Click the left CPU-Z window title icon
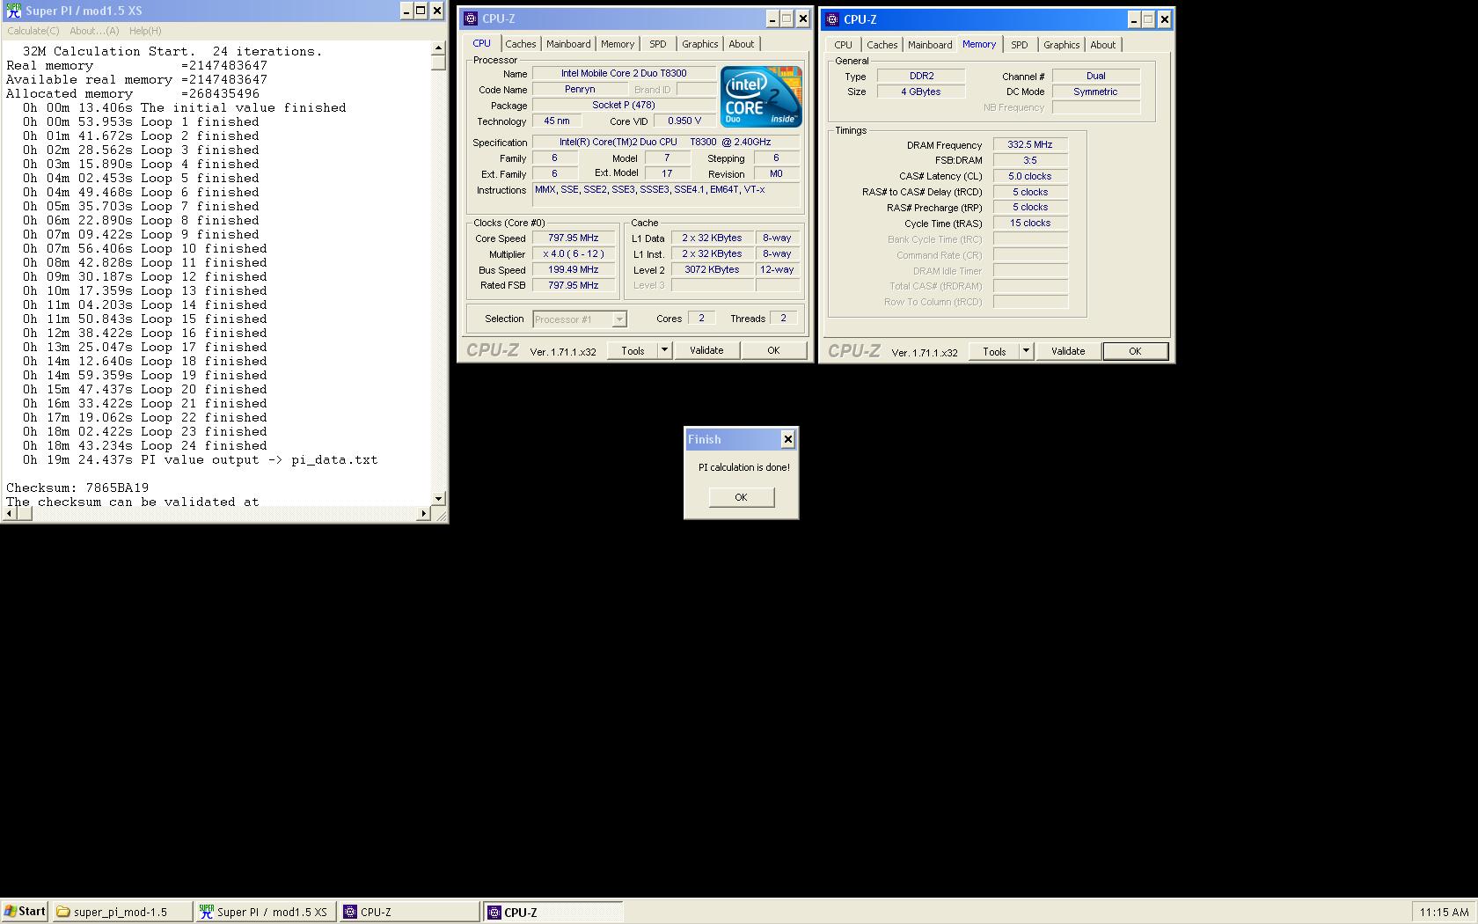 [472, 18]
